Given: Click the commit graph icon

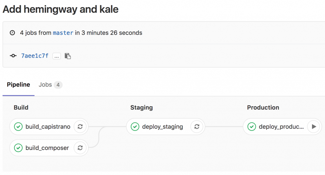Looking at the screenshot, I should point(13,56).
